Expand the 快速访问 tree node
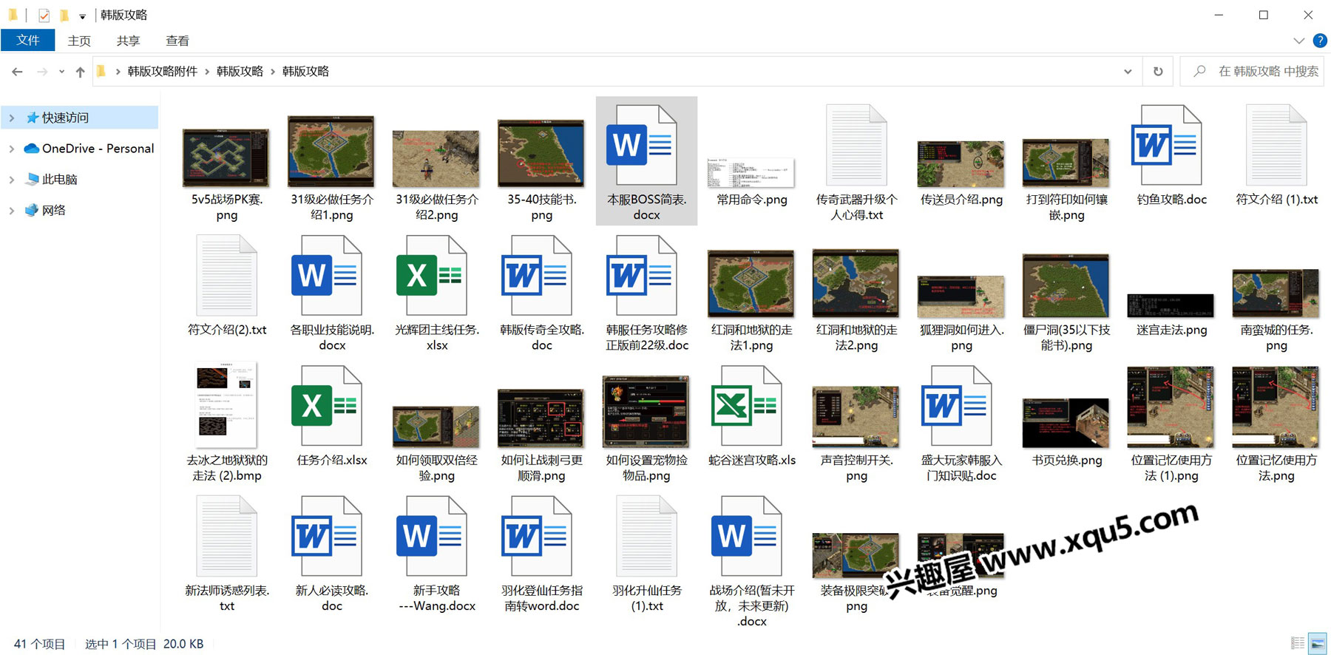The image size is (1331, 655). [12, 118]
